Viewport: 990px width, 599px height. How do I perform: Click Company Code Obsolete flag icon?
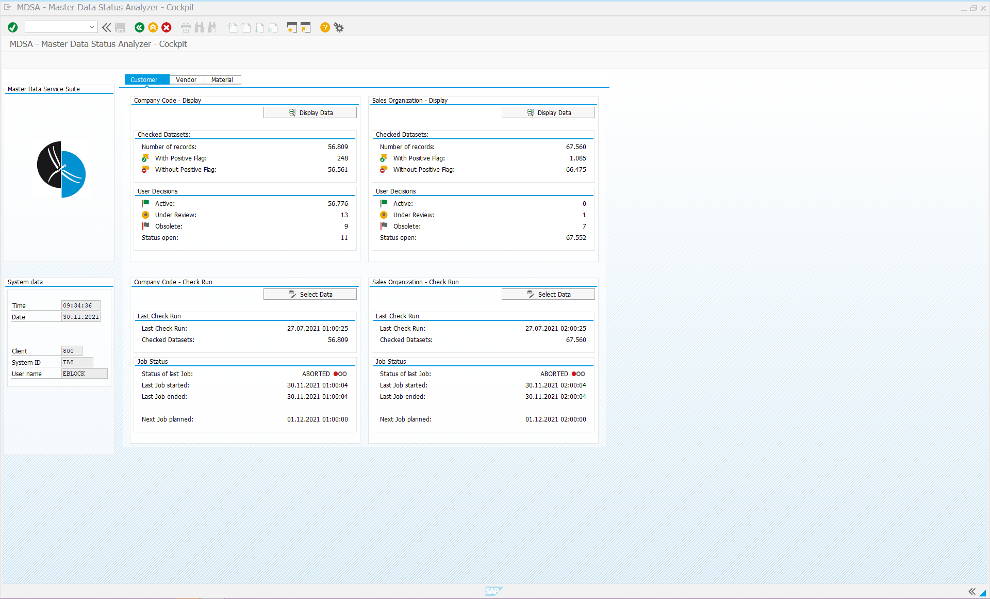(x=146, y=226)
